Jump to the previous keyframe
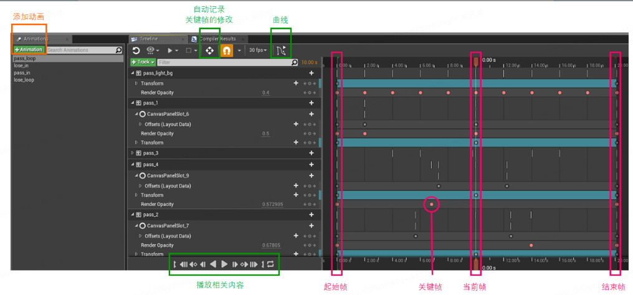 click(193, 265)
